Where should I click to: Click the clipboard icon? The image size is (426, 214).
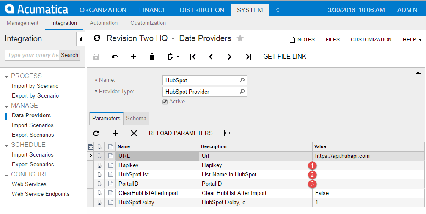[170, 57]
